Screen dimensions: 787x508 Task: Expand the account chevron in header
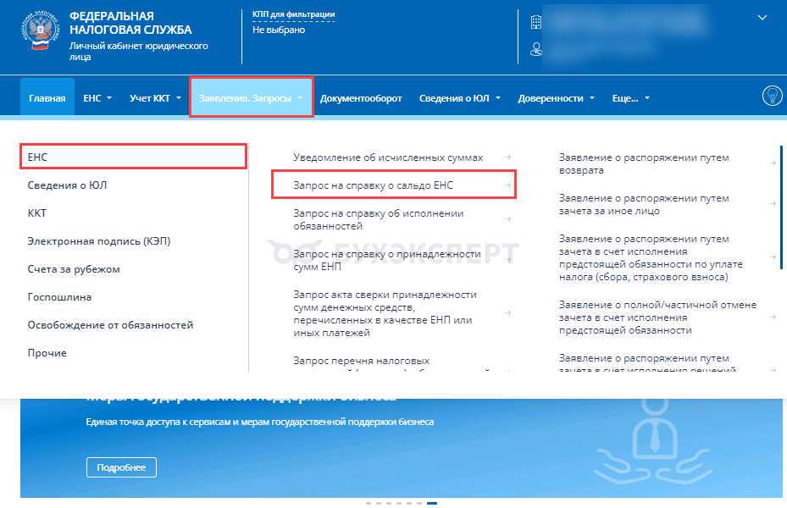(762, 18)
